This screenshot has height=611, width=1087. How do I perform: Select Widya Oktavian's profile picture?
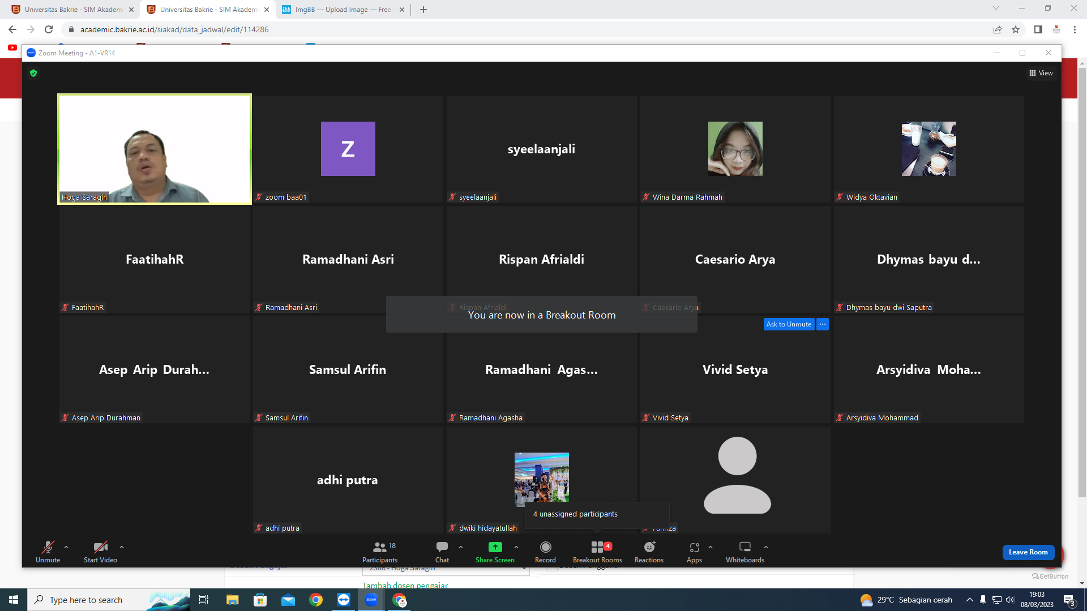[929, 149]
